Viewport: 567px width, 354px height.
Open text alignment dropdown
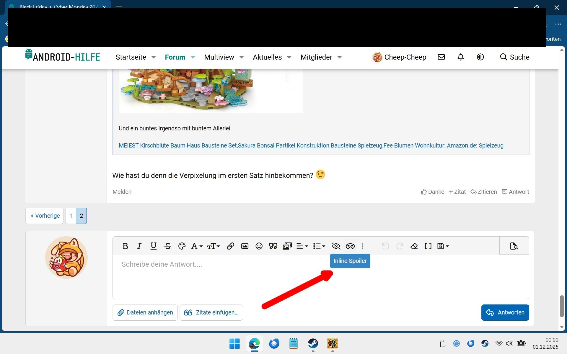(302, 246)
